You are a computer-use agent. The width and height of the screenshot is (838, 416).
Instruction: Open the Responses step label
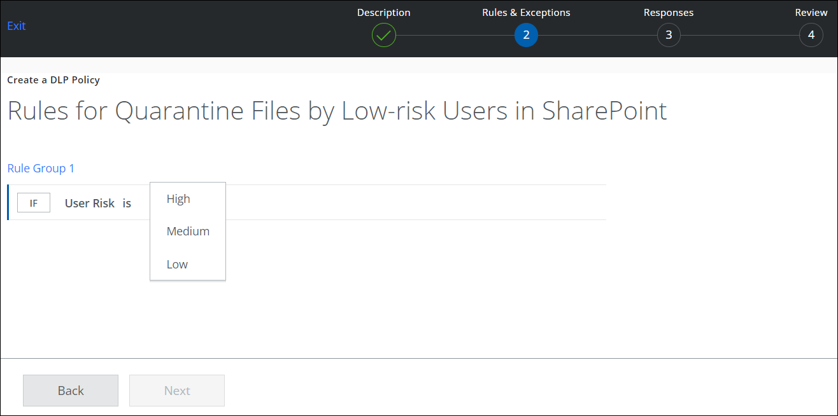click(669, 13)
